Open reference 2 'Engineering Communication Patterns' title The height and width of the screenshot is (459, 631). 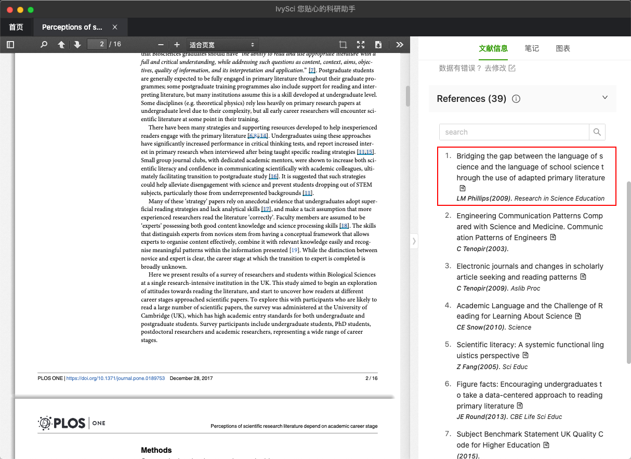(x=530, y=227)
